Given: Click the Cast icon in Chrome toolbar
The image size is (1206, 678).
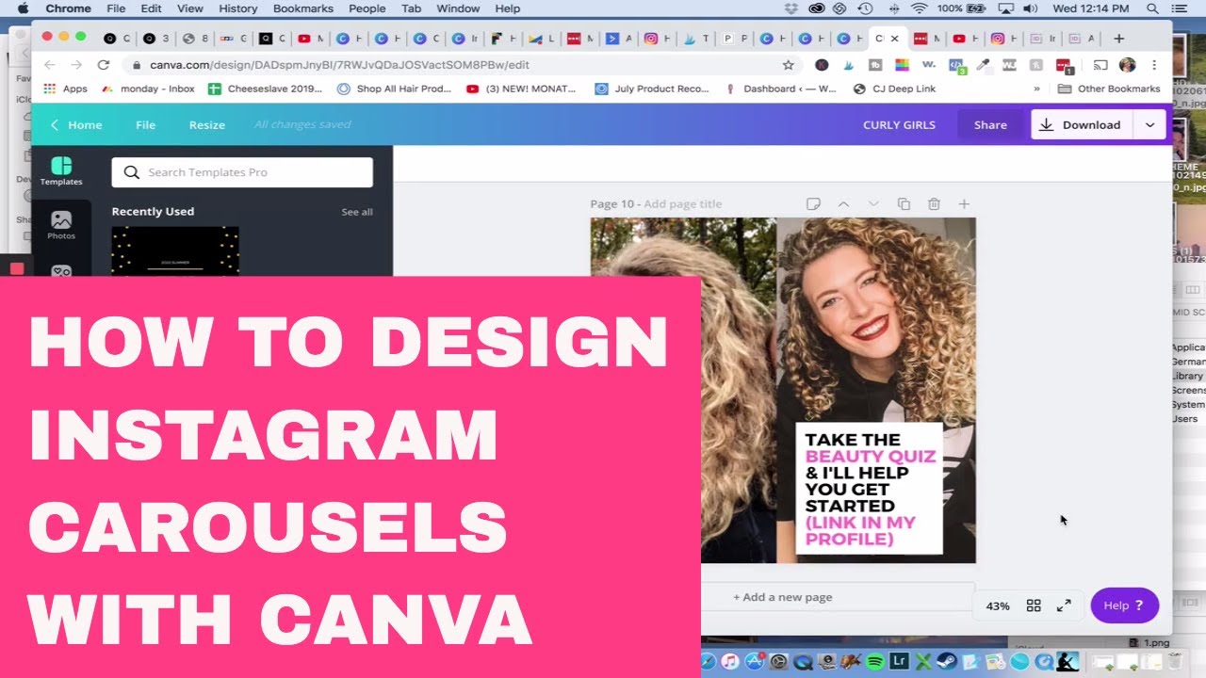Looking at the screenshot, I should (1100, 65).
